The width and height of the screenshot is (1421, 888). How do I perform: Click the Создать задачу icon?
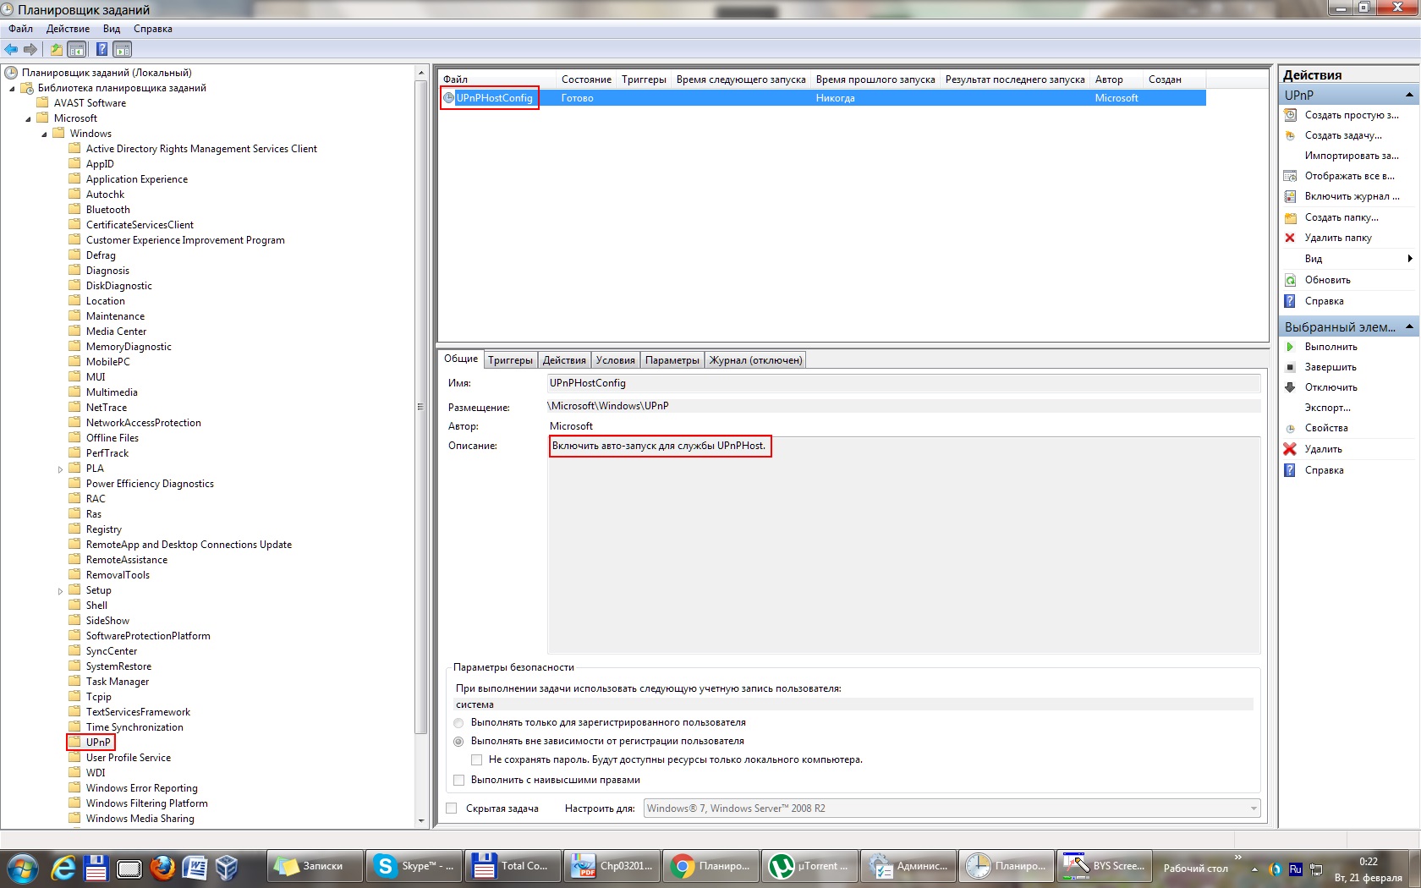[1290, 135]
